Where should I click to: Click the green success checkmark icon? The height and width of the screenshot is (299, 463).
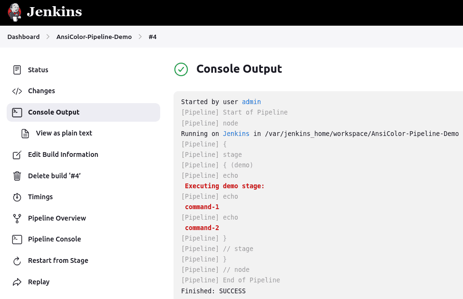[x=181, y=69]
